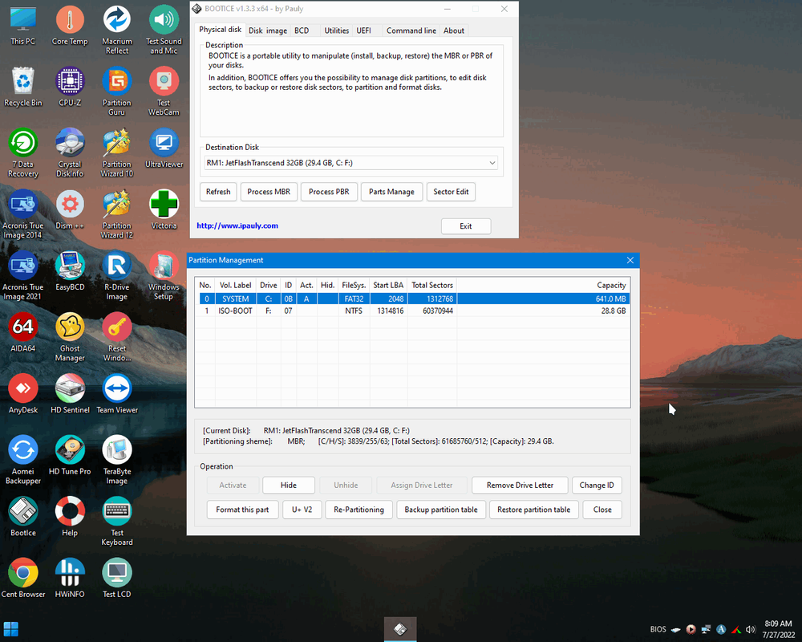The height and width of the screenshot is (642, 802).
Task: Click Process PBR button
Action: [329, 192]
